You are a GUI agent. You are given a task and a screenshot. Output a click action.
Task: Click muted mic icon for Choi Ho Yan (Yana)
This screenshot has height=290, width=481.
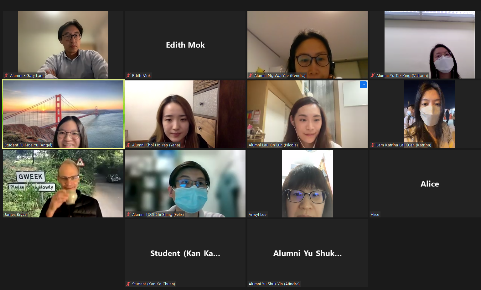tap(128, 145)
